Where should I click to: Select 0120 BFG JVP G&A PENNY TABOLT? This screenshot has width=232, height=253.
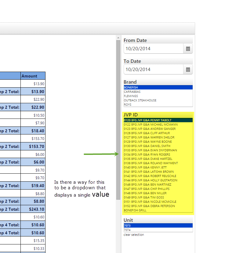coord(158,120)
